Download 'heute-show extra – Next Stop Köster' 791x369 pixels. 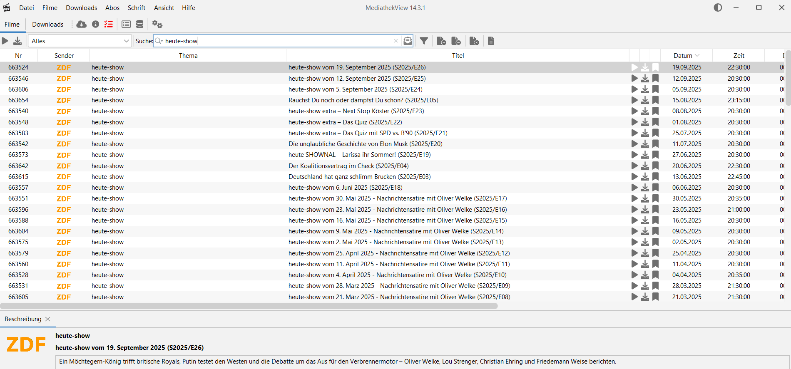pyautogui.click(x=645, y=111)
